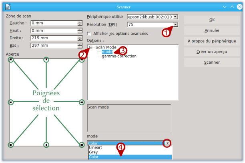Click the 'Annuler' button
Image resolution: width=245 pixels, height=163 pixels.
[x=211, y=30]
